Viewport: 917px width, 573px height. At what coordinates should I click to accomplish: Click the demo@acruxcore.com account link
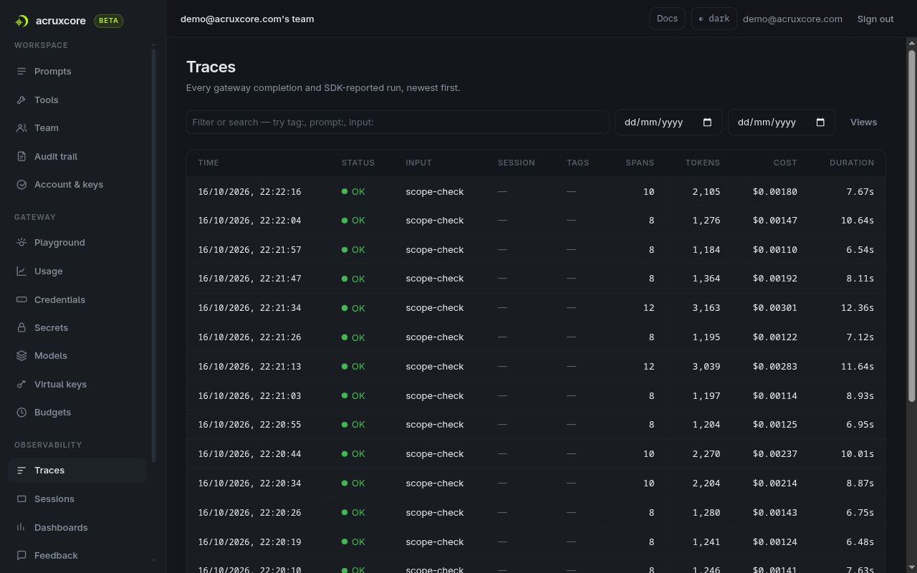[792, 19]
